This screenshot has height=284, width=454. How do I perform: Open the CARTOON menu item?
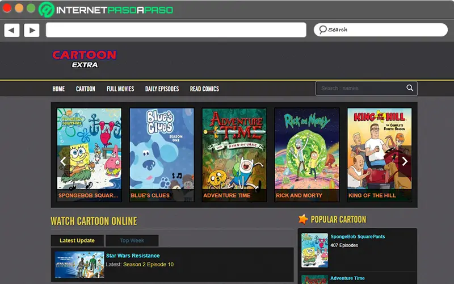click(x=86, y=89)
